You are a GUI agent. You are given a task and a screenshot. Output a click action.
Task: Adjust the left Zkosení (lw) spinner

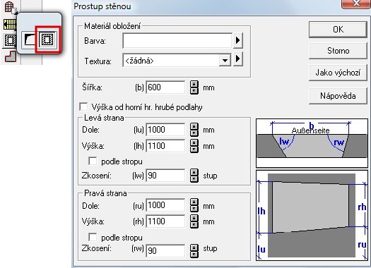194,176
